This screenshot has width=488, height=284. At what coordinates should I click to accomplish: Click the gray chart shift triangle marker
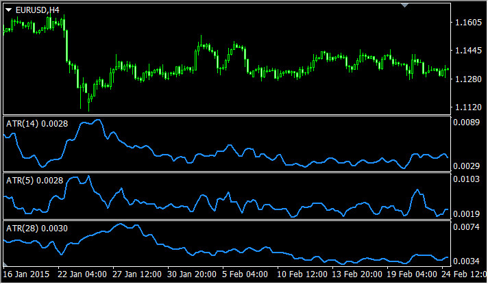404,5
